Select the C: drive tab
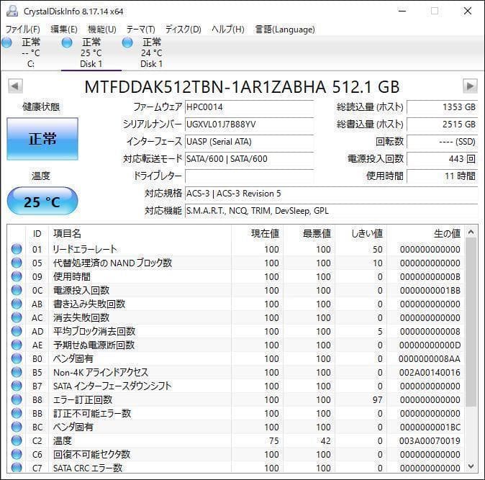485x480 pixels. tap(30, 53)
